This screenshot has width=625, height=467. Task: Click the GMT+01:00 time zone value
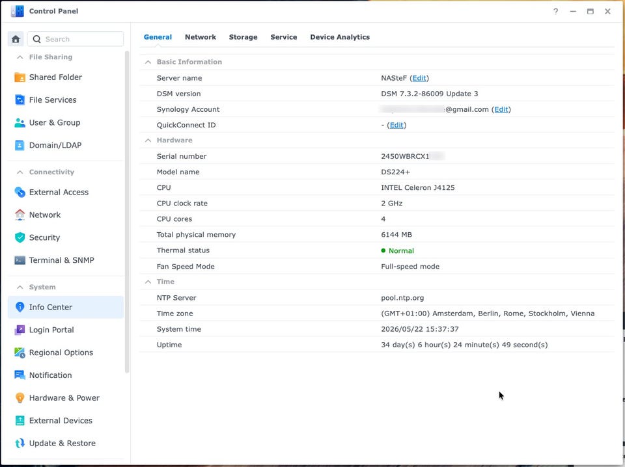click(x=488, y=314)
